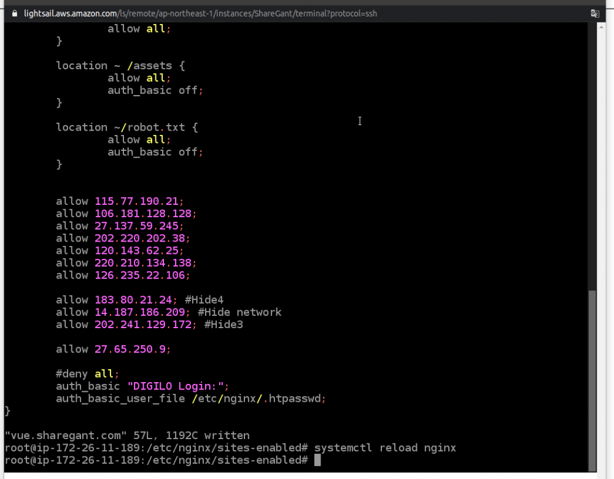This screenshot has height=479, width=614.
Task: Click on IP address 27.65.250.9
Action: point(131,349)
